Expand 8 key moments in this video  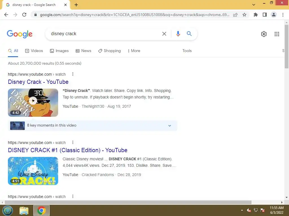point(93,126)
